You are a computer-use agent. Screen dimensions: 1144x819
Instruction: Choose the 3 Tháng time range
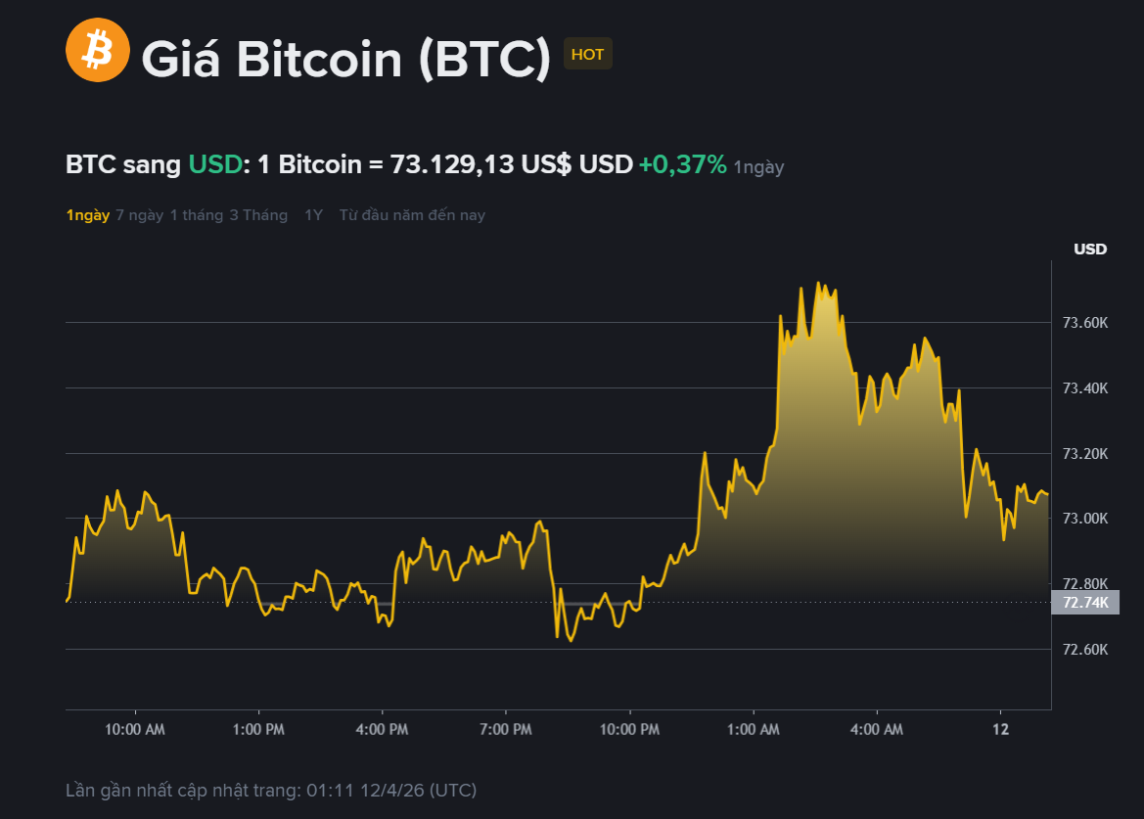pyautogui.click(x=258, y=215)
